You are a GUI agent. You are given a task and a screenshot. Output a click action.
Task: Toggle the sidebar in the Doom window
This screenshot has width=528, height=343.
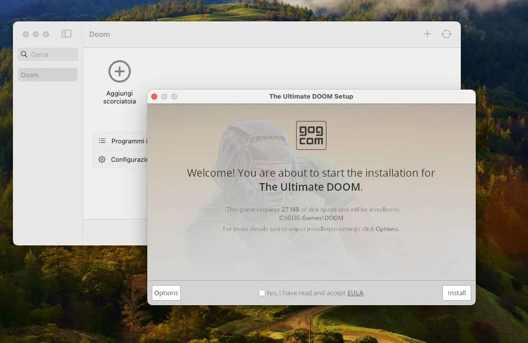coord(66,34)
